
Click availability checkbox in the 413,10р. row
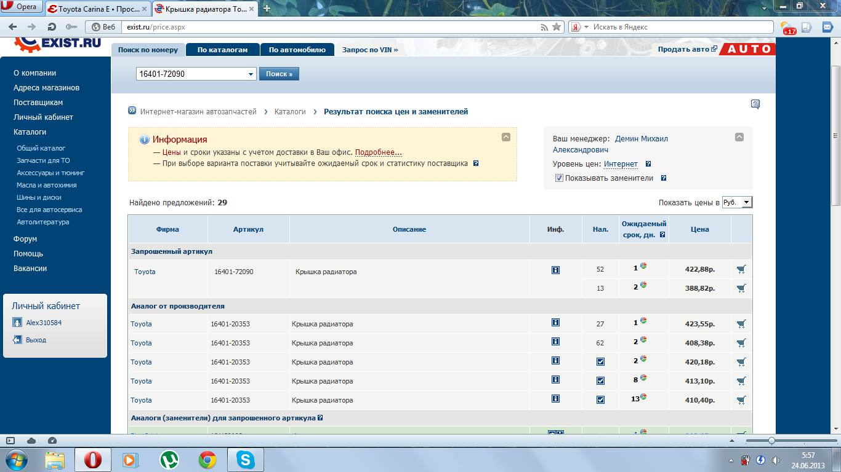600,381
